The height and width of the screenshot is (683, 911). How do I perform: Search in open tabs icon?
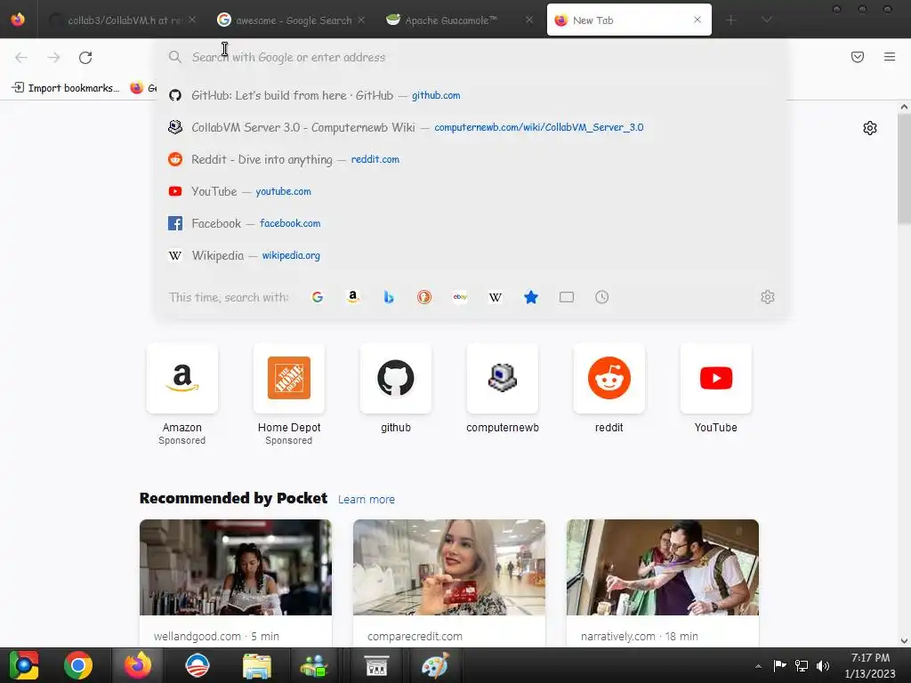click(567, 297)
